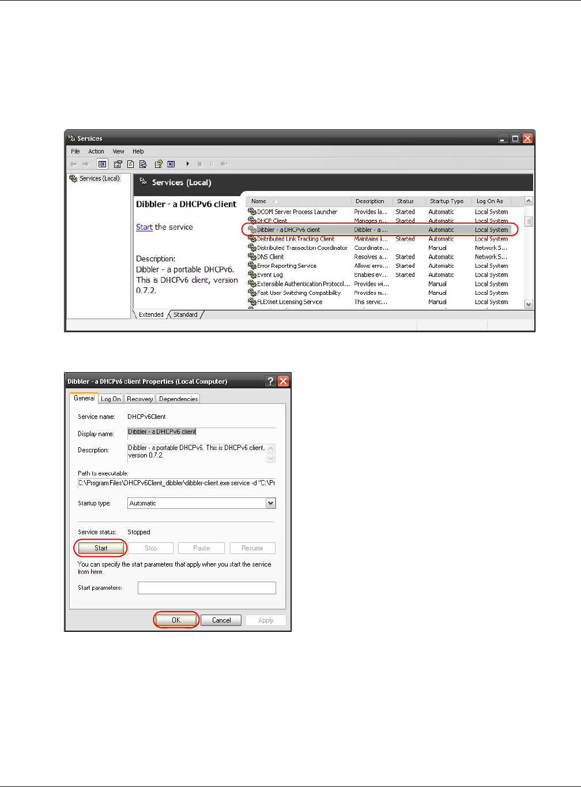Select the General tab

click(84, 398)
